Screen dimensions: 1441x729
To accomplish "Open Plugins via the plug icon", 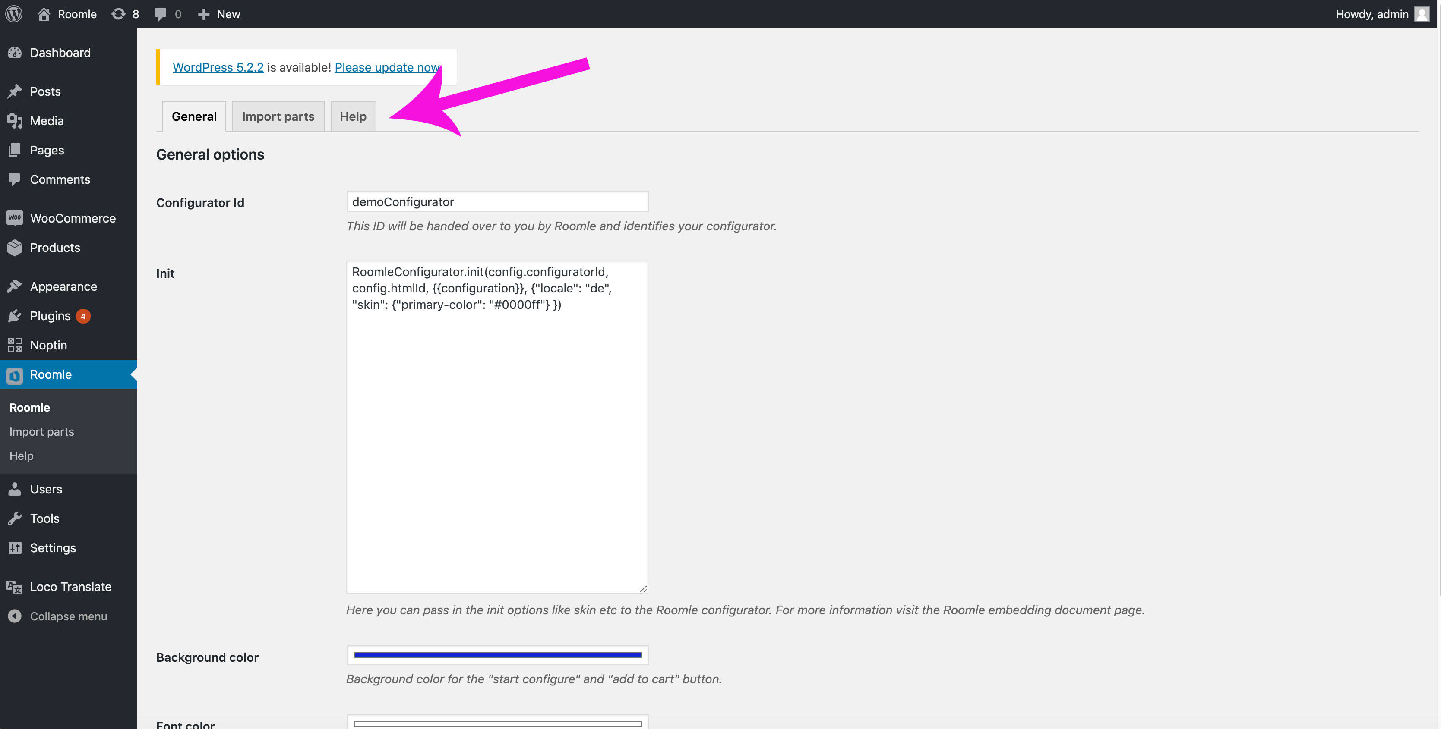I will pyautogui.click(x=15, y=316).
